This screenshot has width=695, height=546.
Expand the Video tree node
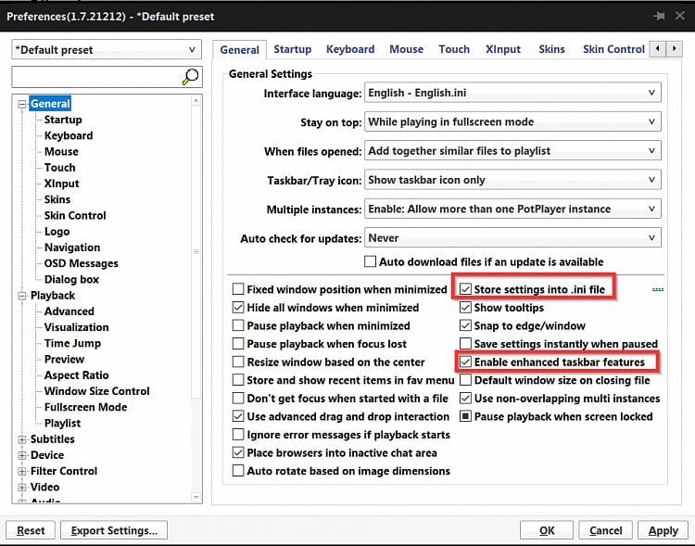21,488
